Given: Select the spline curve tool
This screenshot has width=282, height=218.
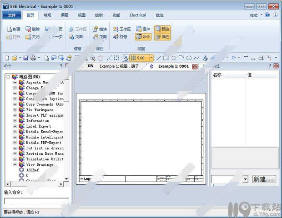Looking at the screenshot, I should pos(196,58).
